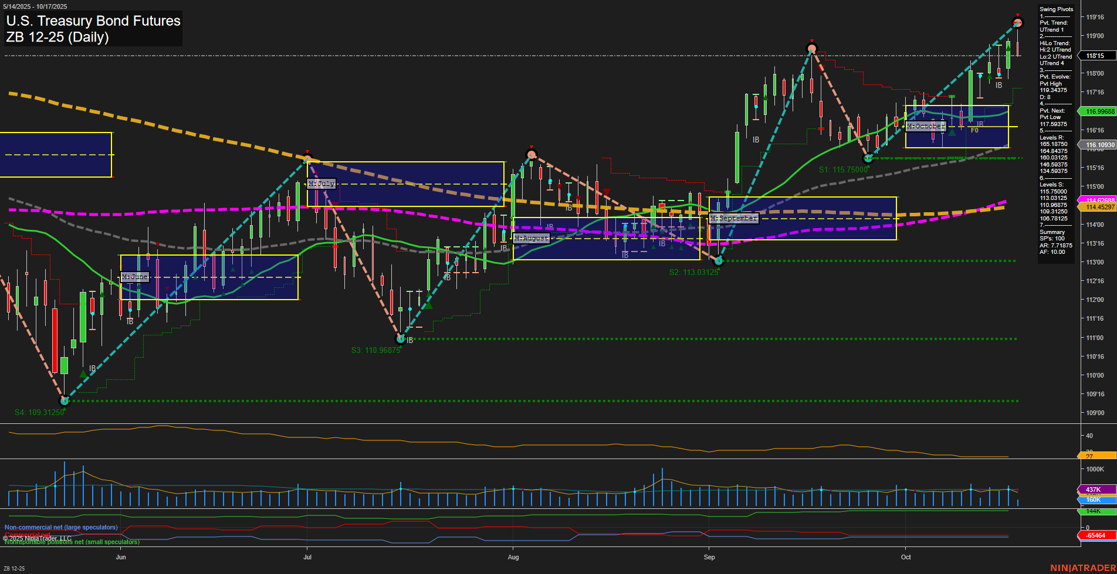Select the swing pivot low circle at S1 115.75000
This screenshot has height=574, width=1117.
tap(868, 158)
